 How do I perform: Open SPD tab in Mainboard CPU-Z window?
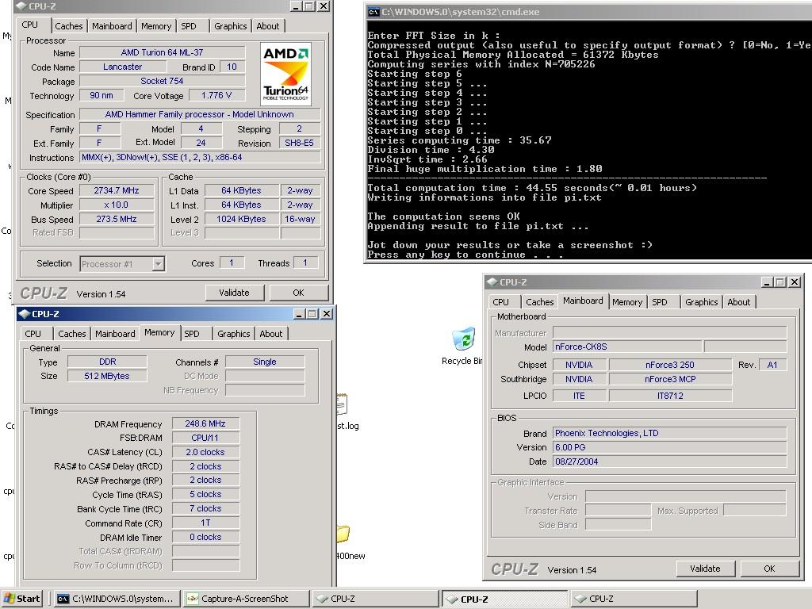(660, 302)
